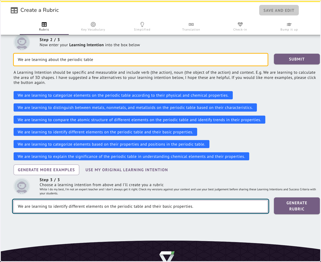Choose the compare atomic structure suggestion
This screenshot has width=321, height=262.
139,120
